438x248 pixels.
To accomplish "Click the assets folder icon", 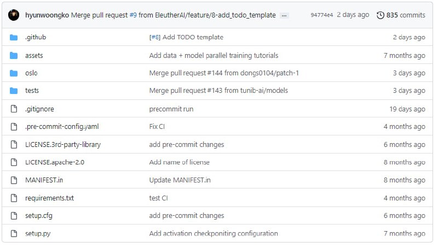I will (x=14, y=56).
